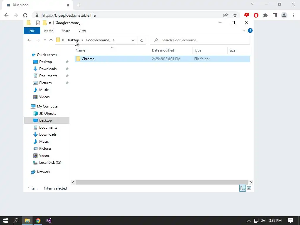The width and height of the screenshot is (300, 225).
Task: Open the address bar history dropdown
Action: (133, 40)
